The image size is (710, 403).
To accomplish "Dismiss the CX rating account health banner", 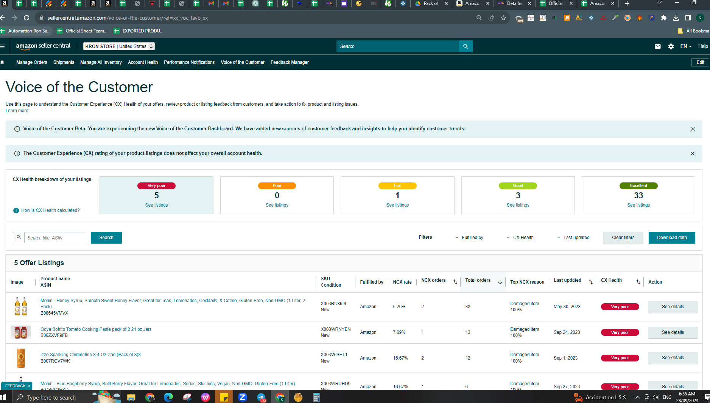I will [x=693, y=154].
